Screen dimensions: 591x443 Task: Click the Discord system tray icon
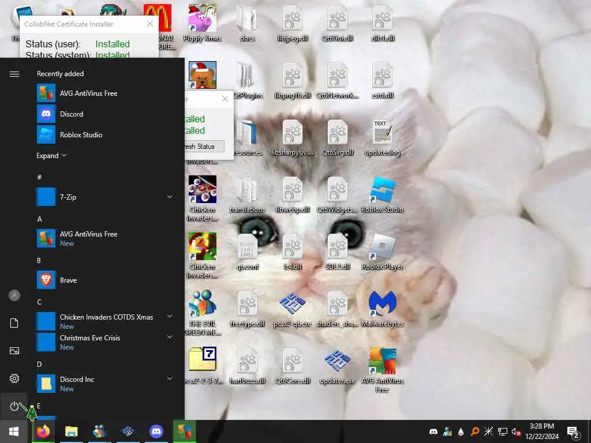(x=433, y=431)
